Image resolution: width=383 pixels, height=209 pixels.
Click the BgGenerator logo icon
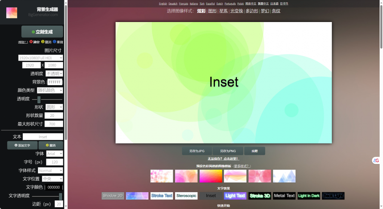tap(12, 12)
